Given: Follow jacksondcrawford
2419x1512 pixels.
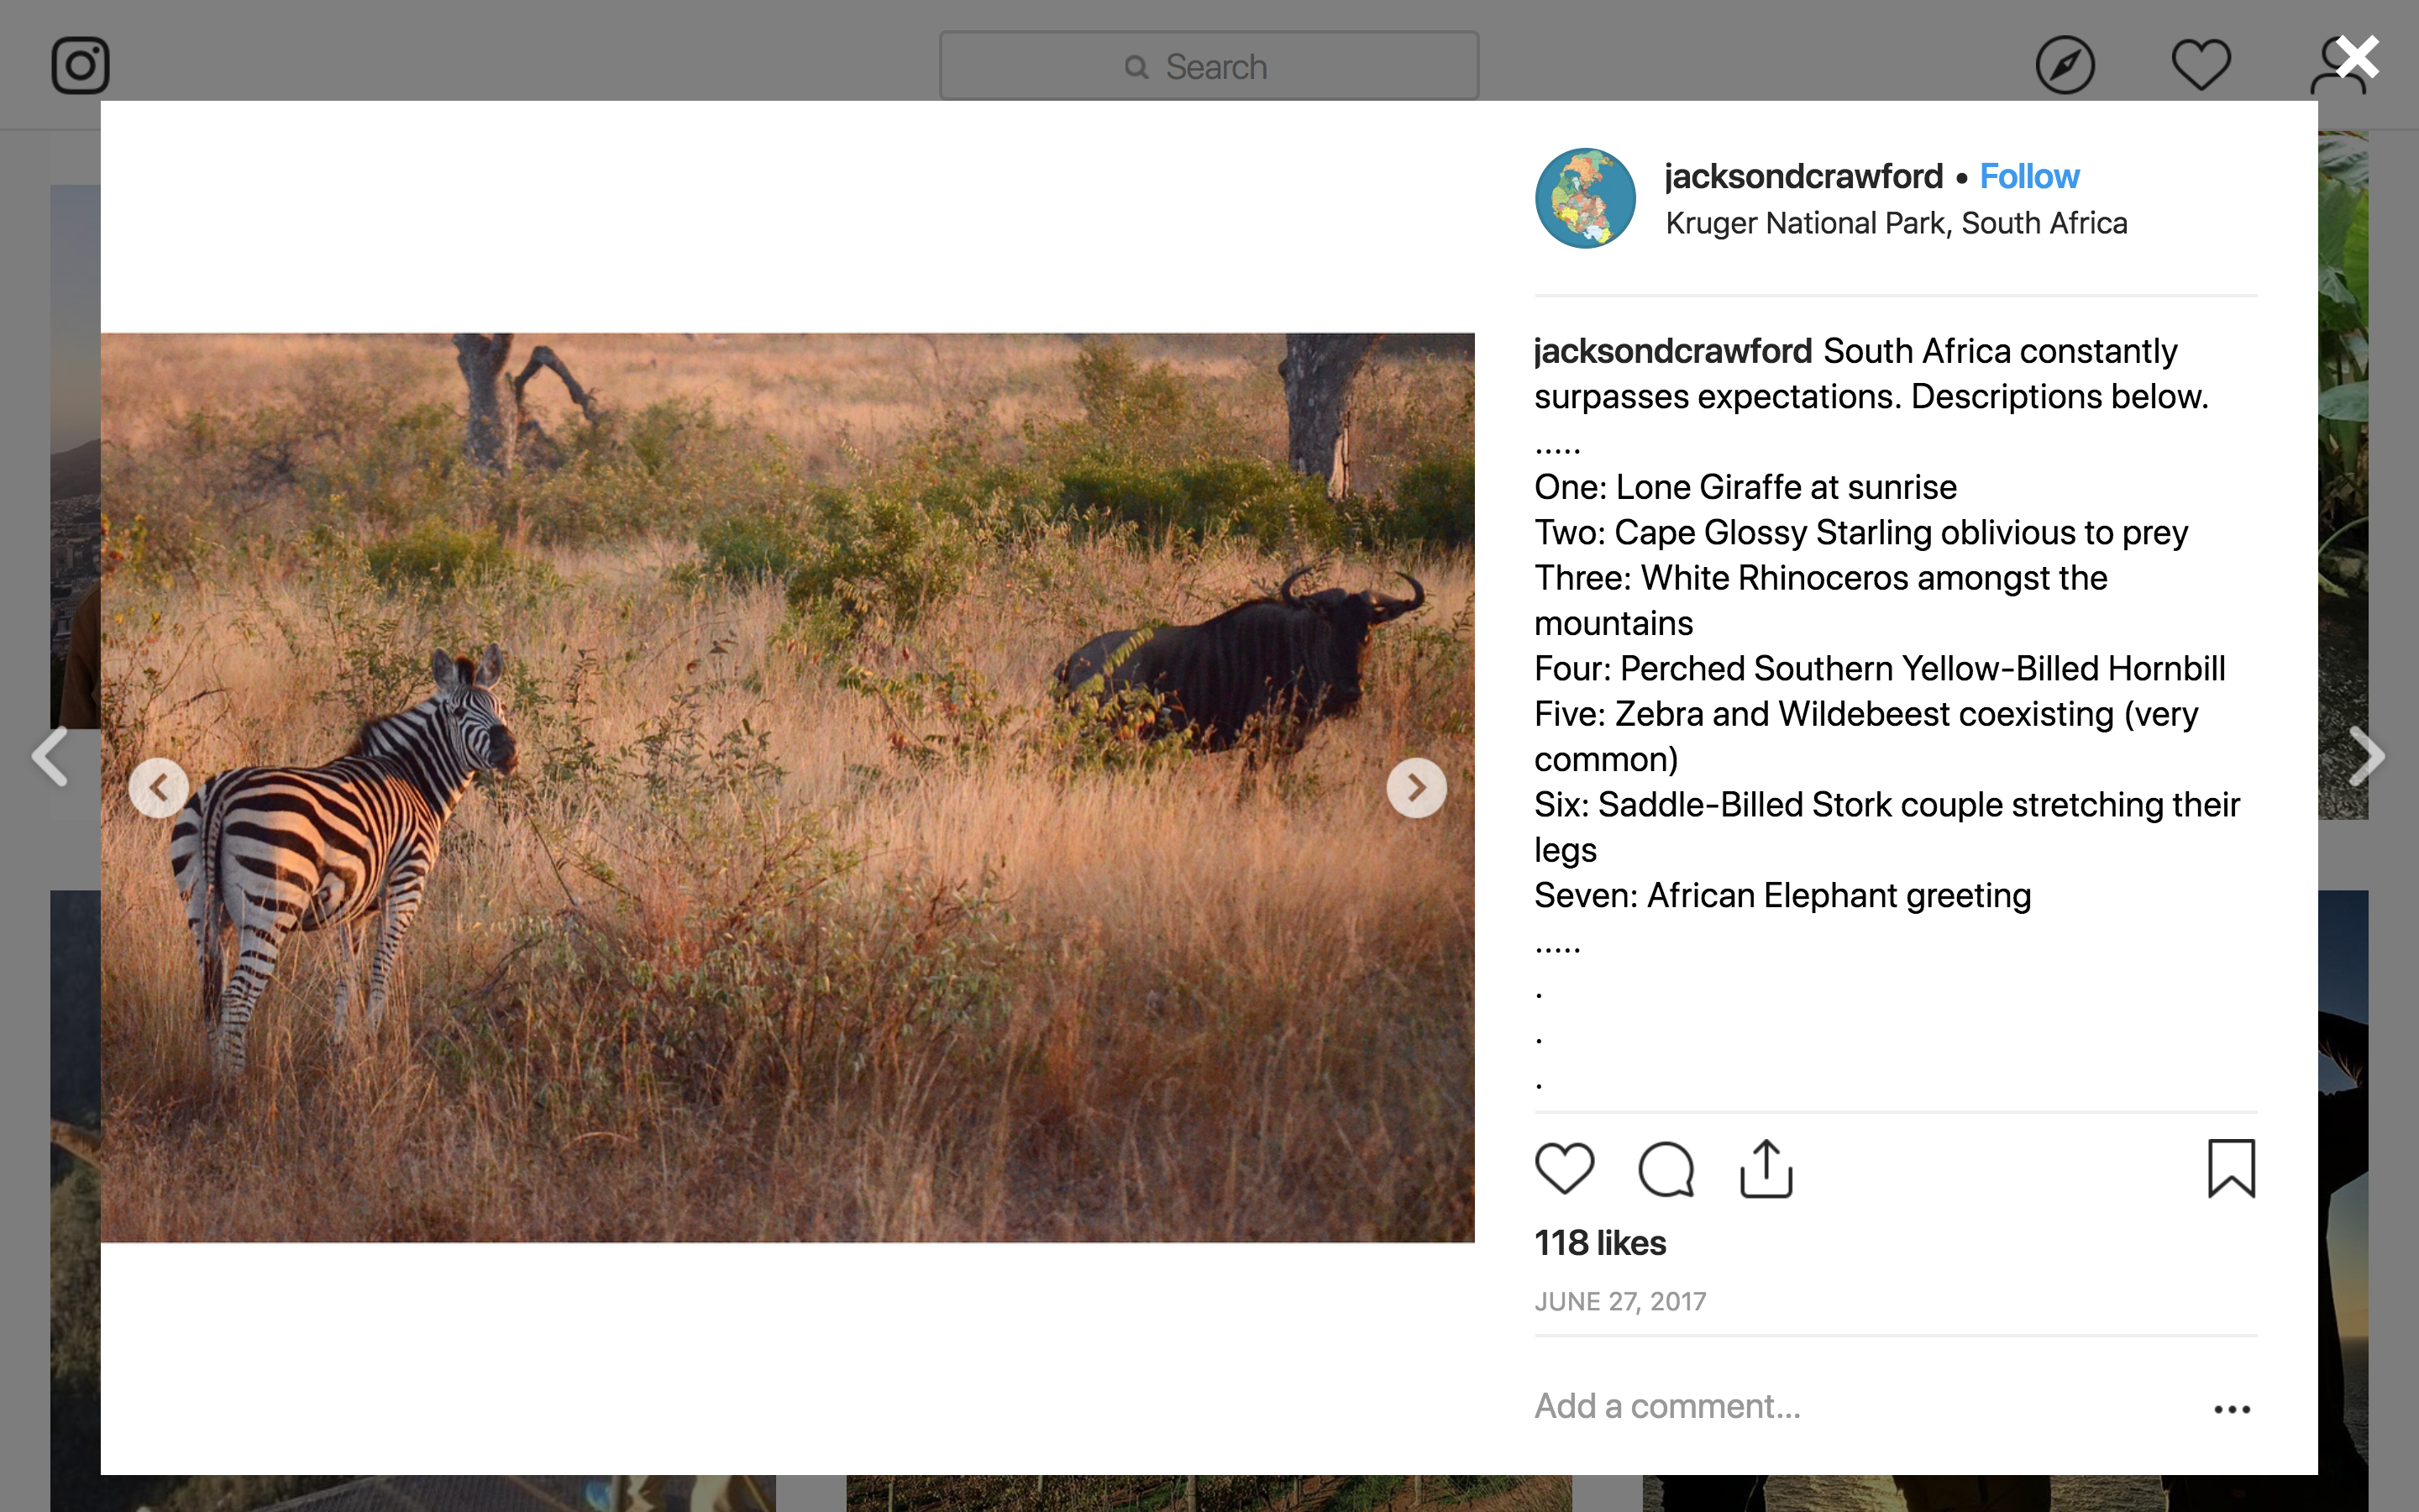Looking at the screenshot, I should pos(2029,177).
